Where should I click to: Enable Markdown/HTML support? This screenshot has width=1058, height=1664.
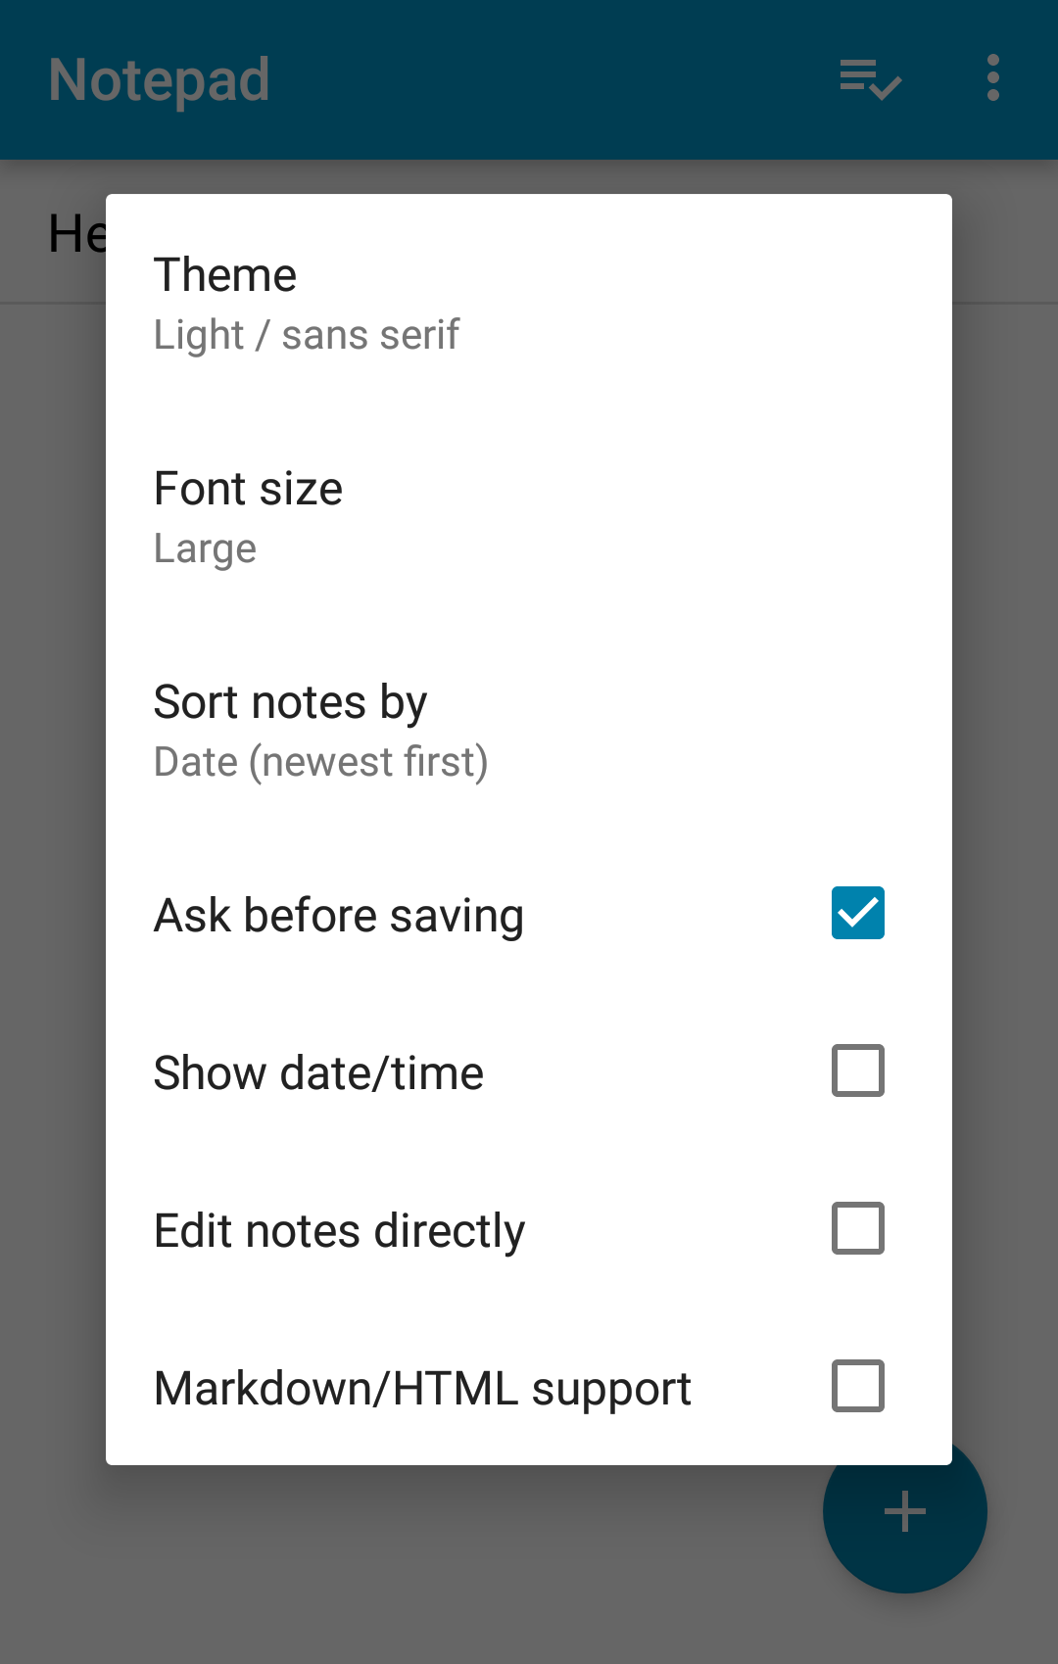[857, 1386]
